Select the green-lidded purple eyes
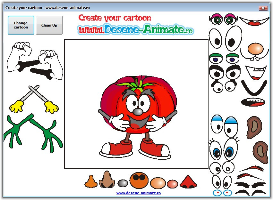273x200 pixels. 224,58
